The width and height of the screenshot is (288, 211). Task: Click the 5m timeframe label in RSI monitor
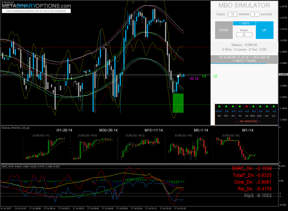pyautogui.click(x=267, y=116)
